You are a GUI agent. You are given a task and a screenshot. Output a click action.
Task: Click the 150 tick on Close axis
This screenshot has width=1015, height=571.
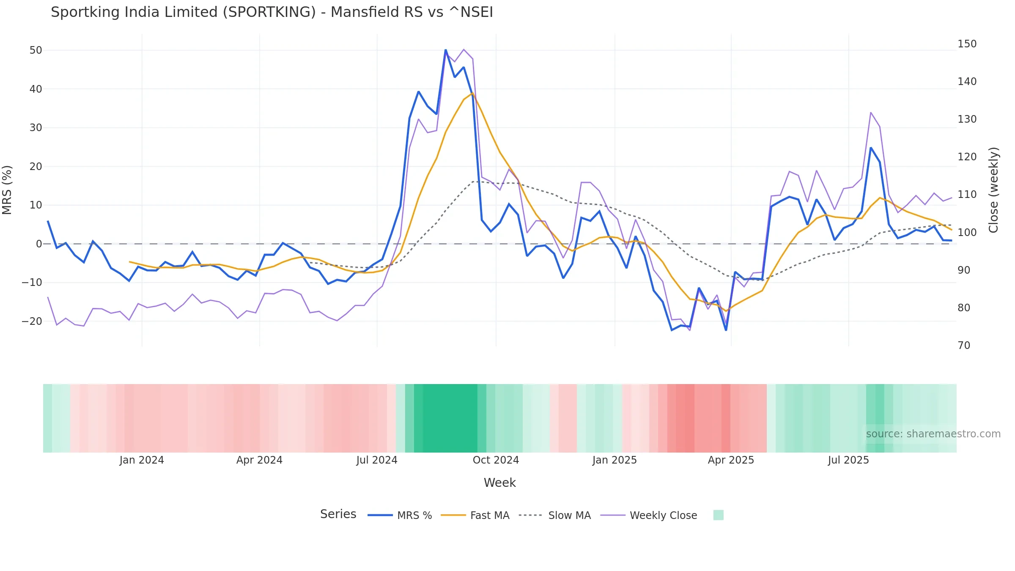967,44
